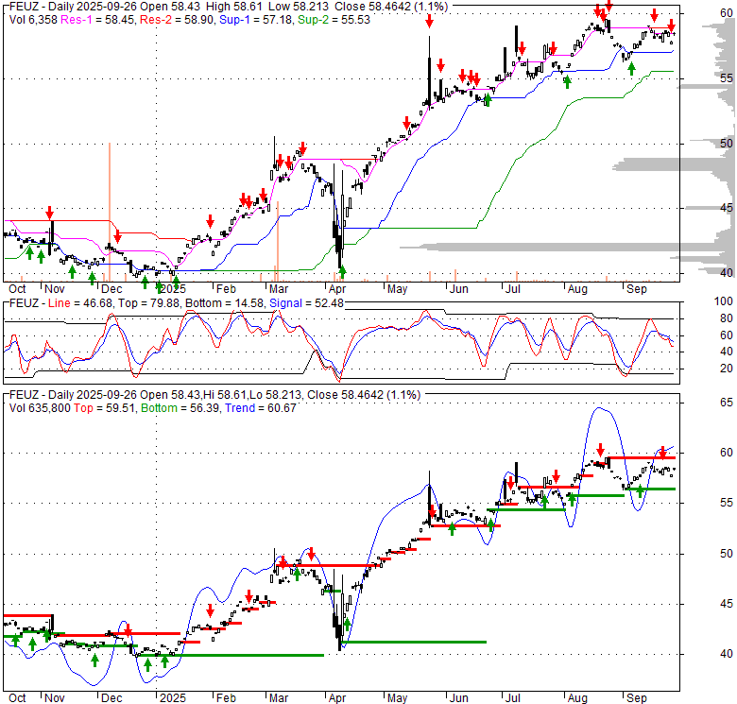The height and width of the screenshot is (704, 737).
Task: Click the tall orange December volume spike
Action: 110,212
